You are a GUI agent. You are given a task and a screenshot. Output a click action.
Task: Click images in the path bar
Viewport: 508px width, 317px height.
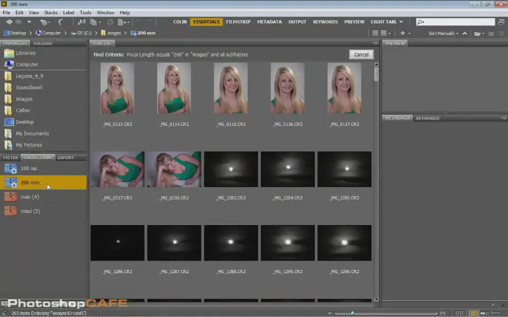[111, 33]
